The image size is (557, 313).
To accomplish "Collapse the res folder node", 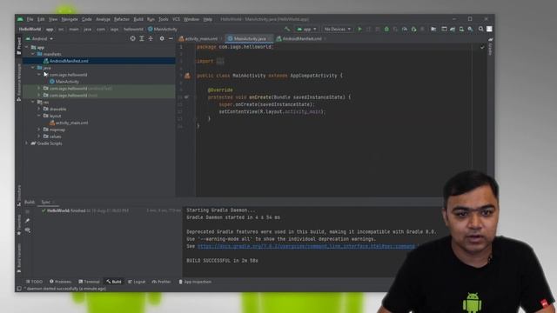I will pos(33,102).
